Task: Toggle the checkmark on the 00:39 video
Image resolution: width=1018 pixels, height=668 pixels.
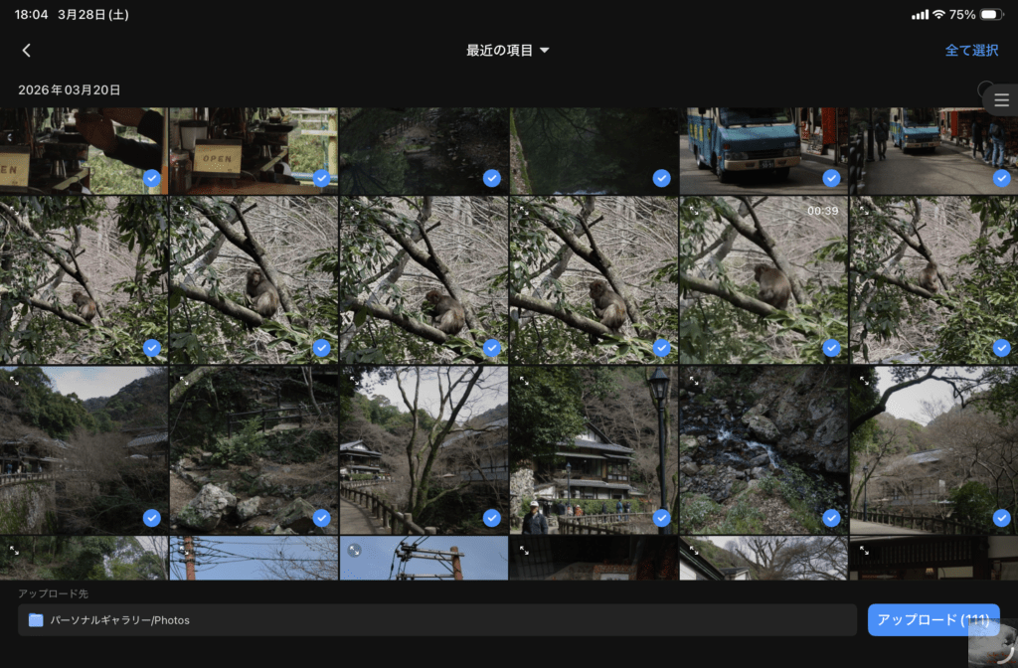Action: pyautogui.click(x=831, y=348)
